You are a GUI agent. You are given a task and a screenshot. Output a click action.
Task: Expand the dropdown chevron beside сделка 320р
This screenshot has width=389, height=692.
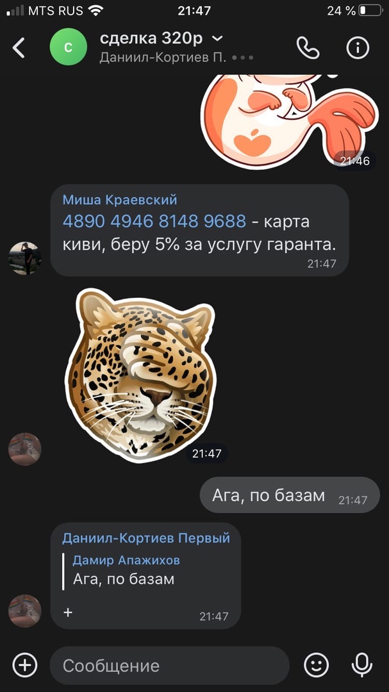pyautogui.click(x=217, y=39)
